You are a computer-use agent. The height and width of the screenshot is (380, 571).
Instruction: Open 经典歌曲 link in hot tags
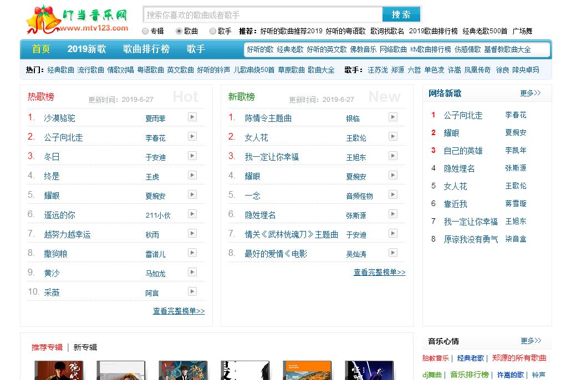(60, 70)
